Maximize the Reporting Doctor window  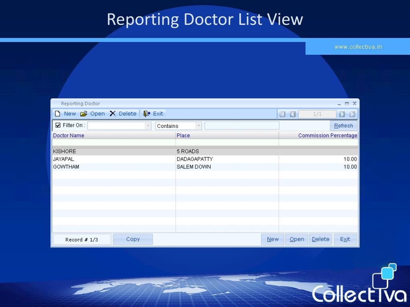click(347, 104)
